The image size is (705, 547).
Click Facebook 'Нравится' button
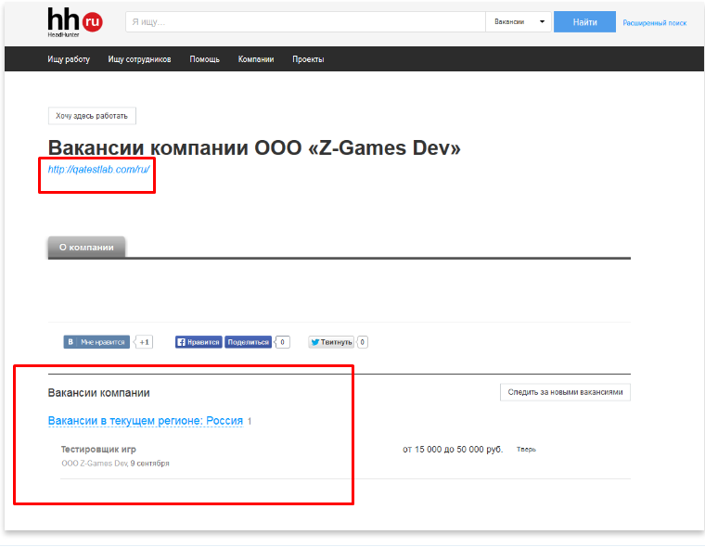pos(199,342)
